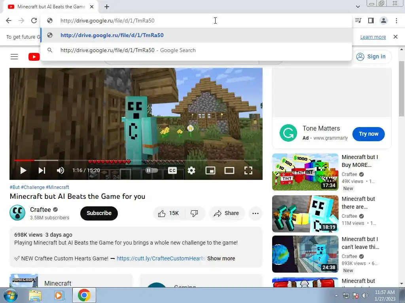Click the page's vertical scrollbar thumb
Image resolution: width=405 pixels, height=303 pixels.
pos(402,89)
